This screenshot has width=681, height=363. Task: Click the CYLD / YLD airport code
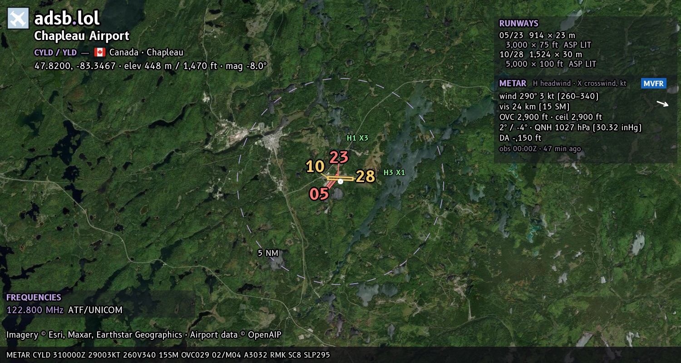pos(55,52)
